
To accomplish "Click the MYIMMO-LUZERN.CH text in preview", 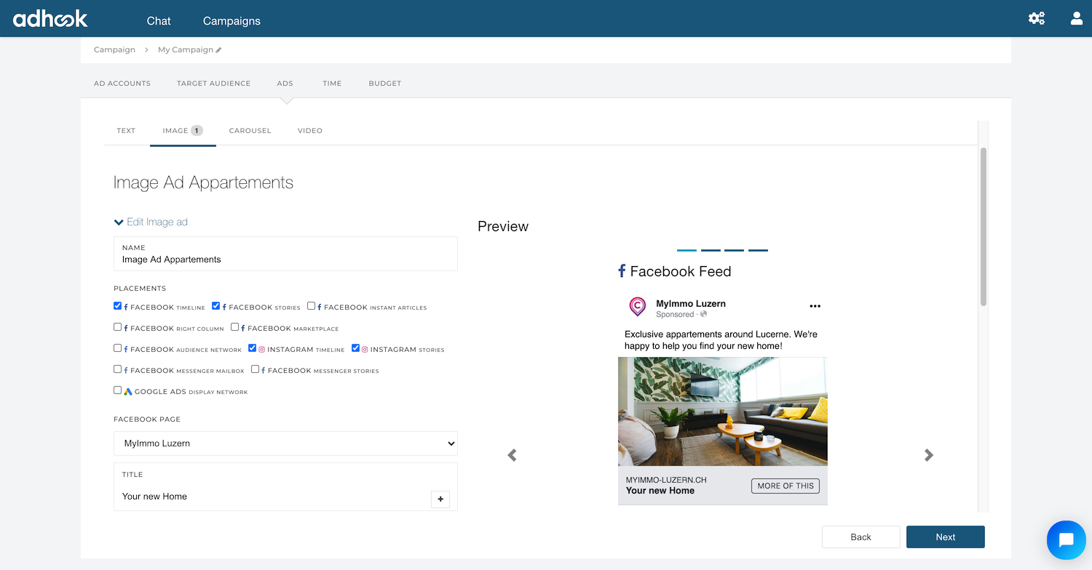I will [666, 481].
